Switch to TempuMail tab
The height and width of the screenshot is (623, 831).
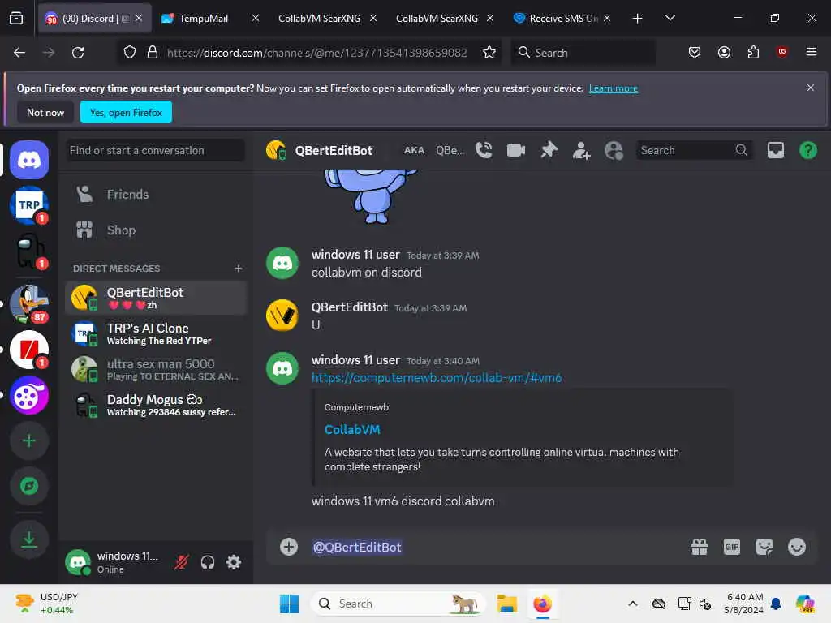point(210,19)
